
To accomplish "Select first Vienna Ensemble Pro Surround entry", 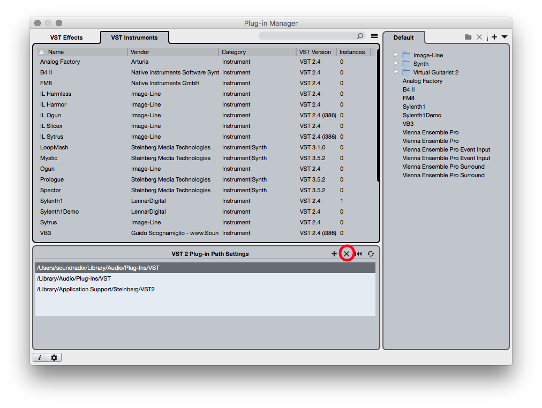I will pos(443,167).
